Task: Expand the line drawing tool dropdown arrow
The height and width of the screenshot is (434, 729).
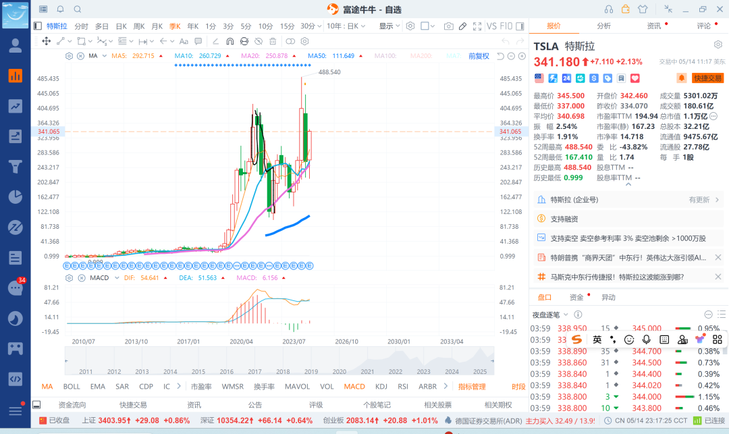Action: [70, 41]
